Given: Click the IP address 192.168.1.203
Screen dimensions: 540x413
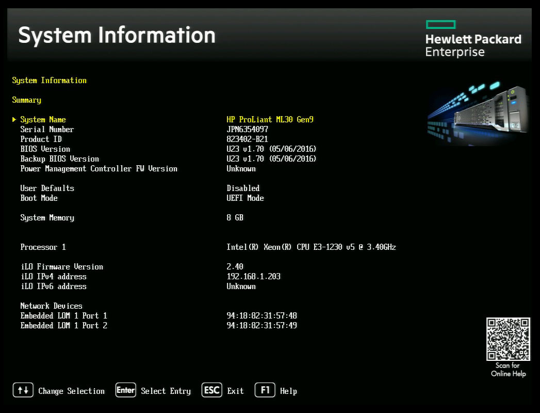Looking at the screenshot, I should (253, 277).
